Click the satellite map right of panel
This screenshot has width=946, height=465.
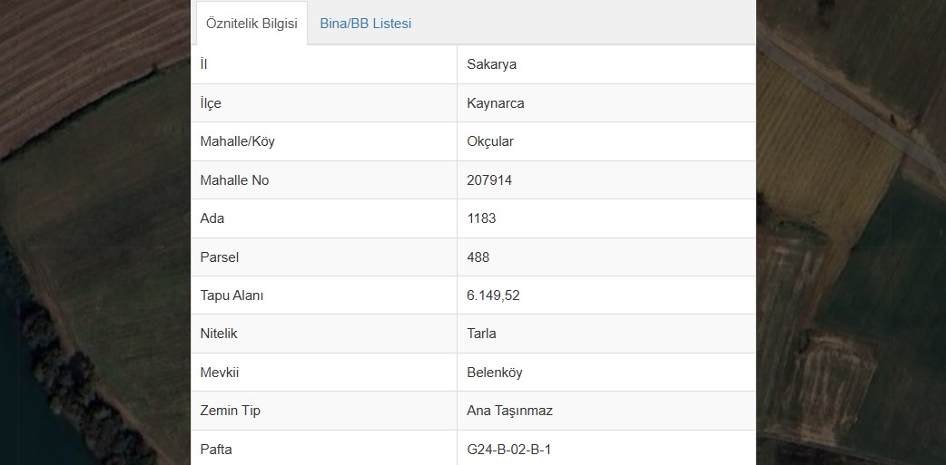(x=851, y=232)
